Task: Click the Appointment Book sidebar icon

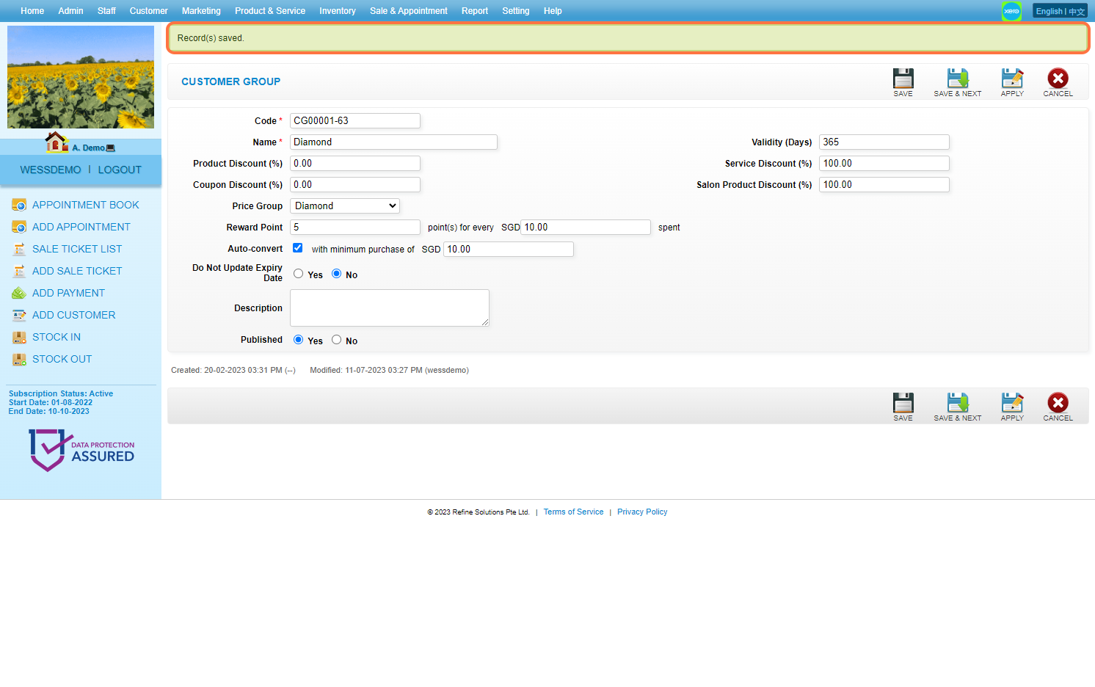Action: (x=19, y=205)
